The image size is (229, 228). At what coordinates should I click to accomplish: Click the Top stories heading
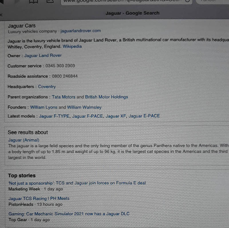click(22, 175)
